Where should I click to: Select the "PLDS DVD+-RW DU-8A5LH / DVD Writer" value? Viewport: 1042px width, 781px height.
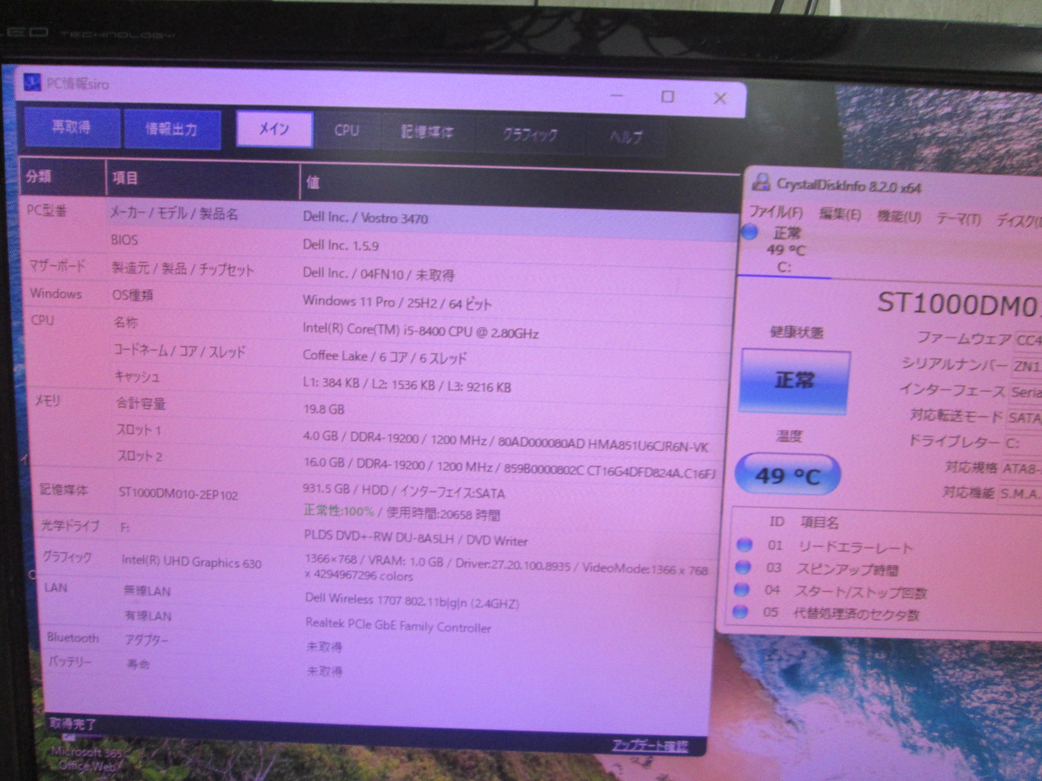(x=416, y=538)
